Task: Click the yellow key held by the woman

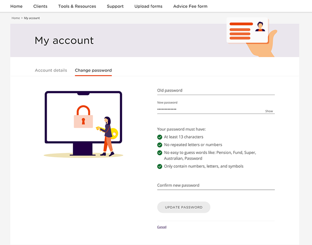Action: click(x=113, y=133)
